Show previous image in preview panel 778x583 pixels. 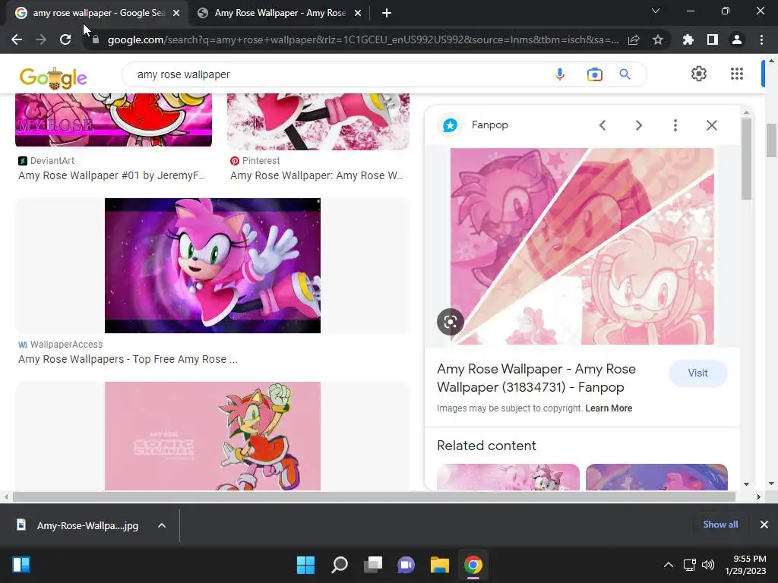(x=602, y=125)
